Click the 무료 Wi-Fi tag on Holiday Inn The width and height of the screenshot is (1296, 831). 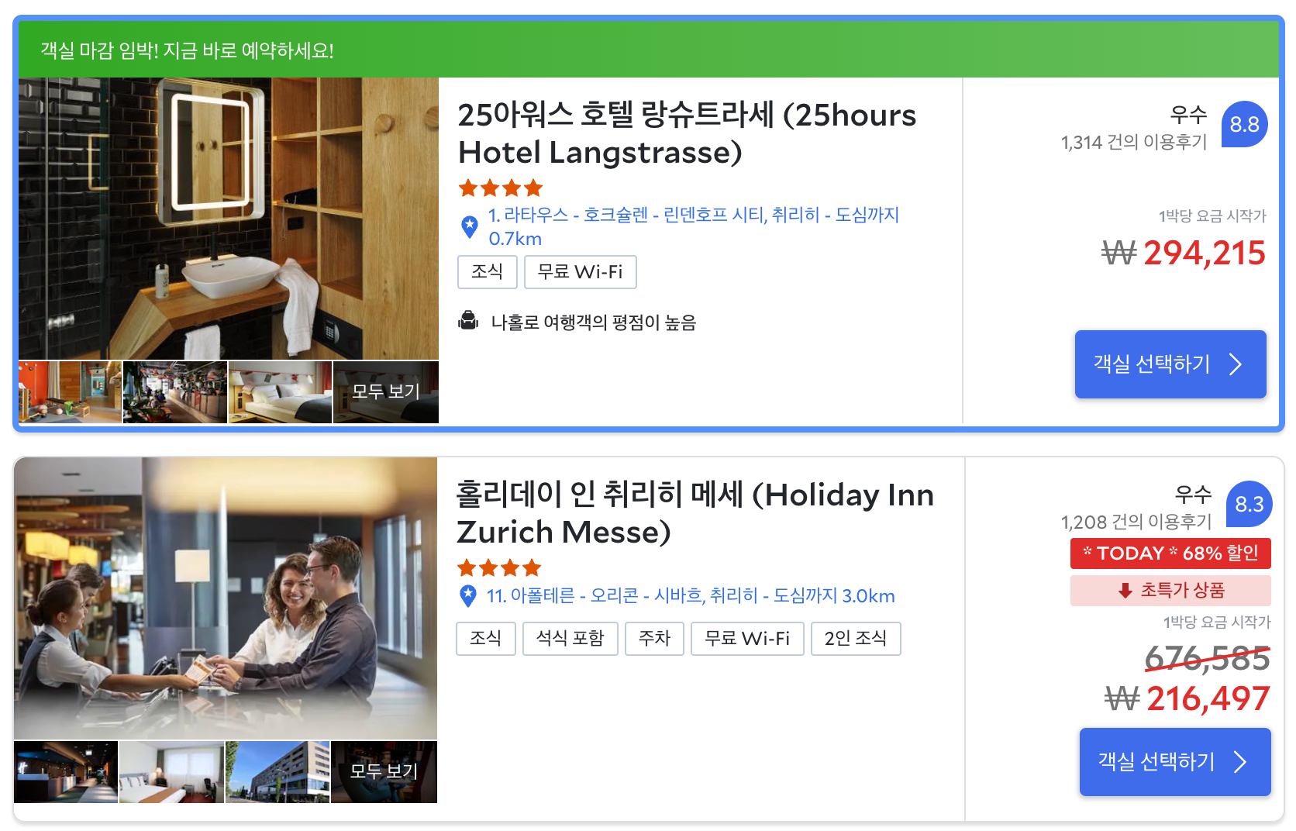pos(747,639)
